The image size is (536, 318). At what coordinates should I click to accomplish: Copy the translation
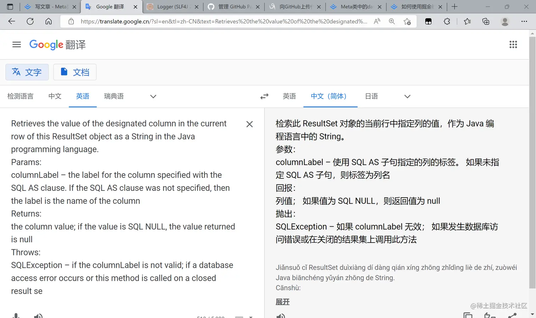point(468,316)
